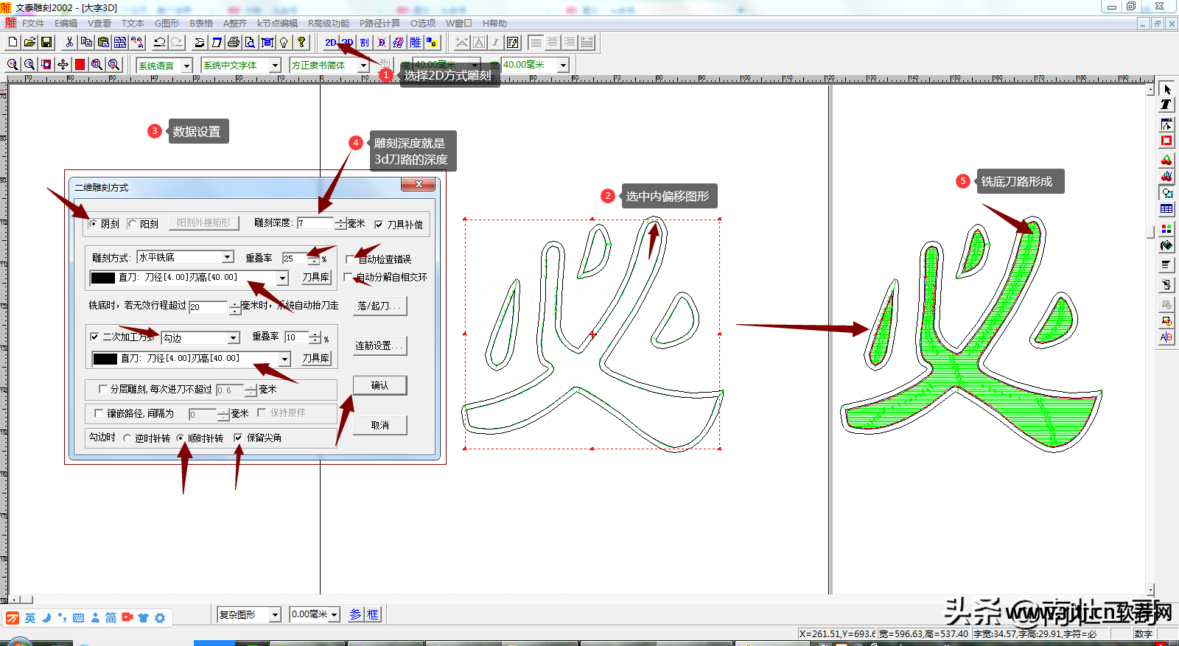Image resolution: width=1179 pixels, height=646 pixels.
Task: Toggle the 分层雕刻 checkbox
Action: 103,389
